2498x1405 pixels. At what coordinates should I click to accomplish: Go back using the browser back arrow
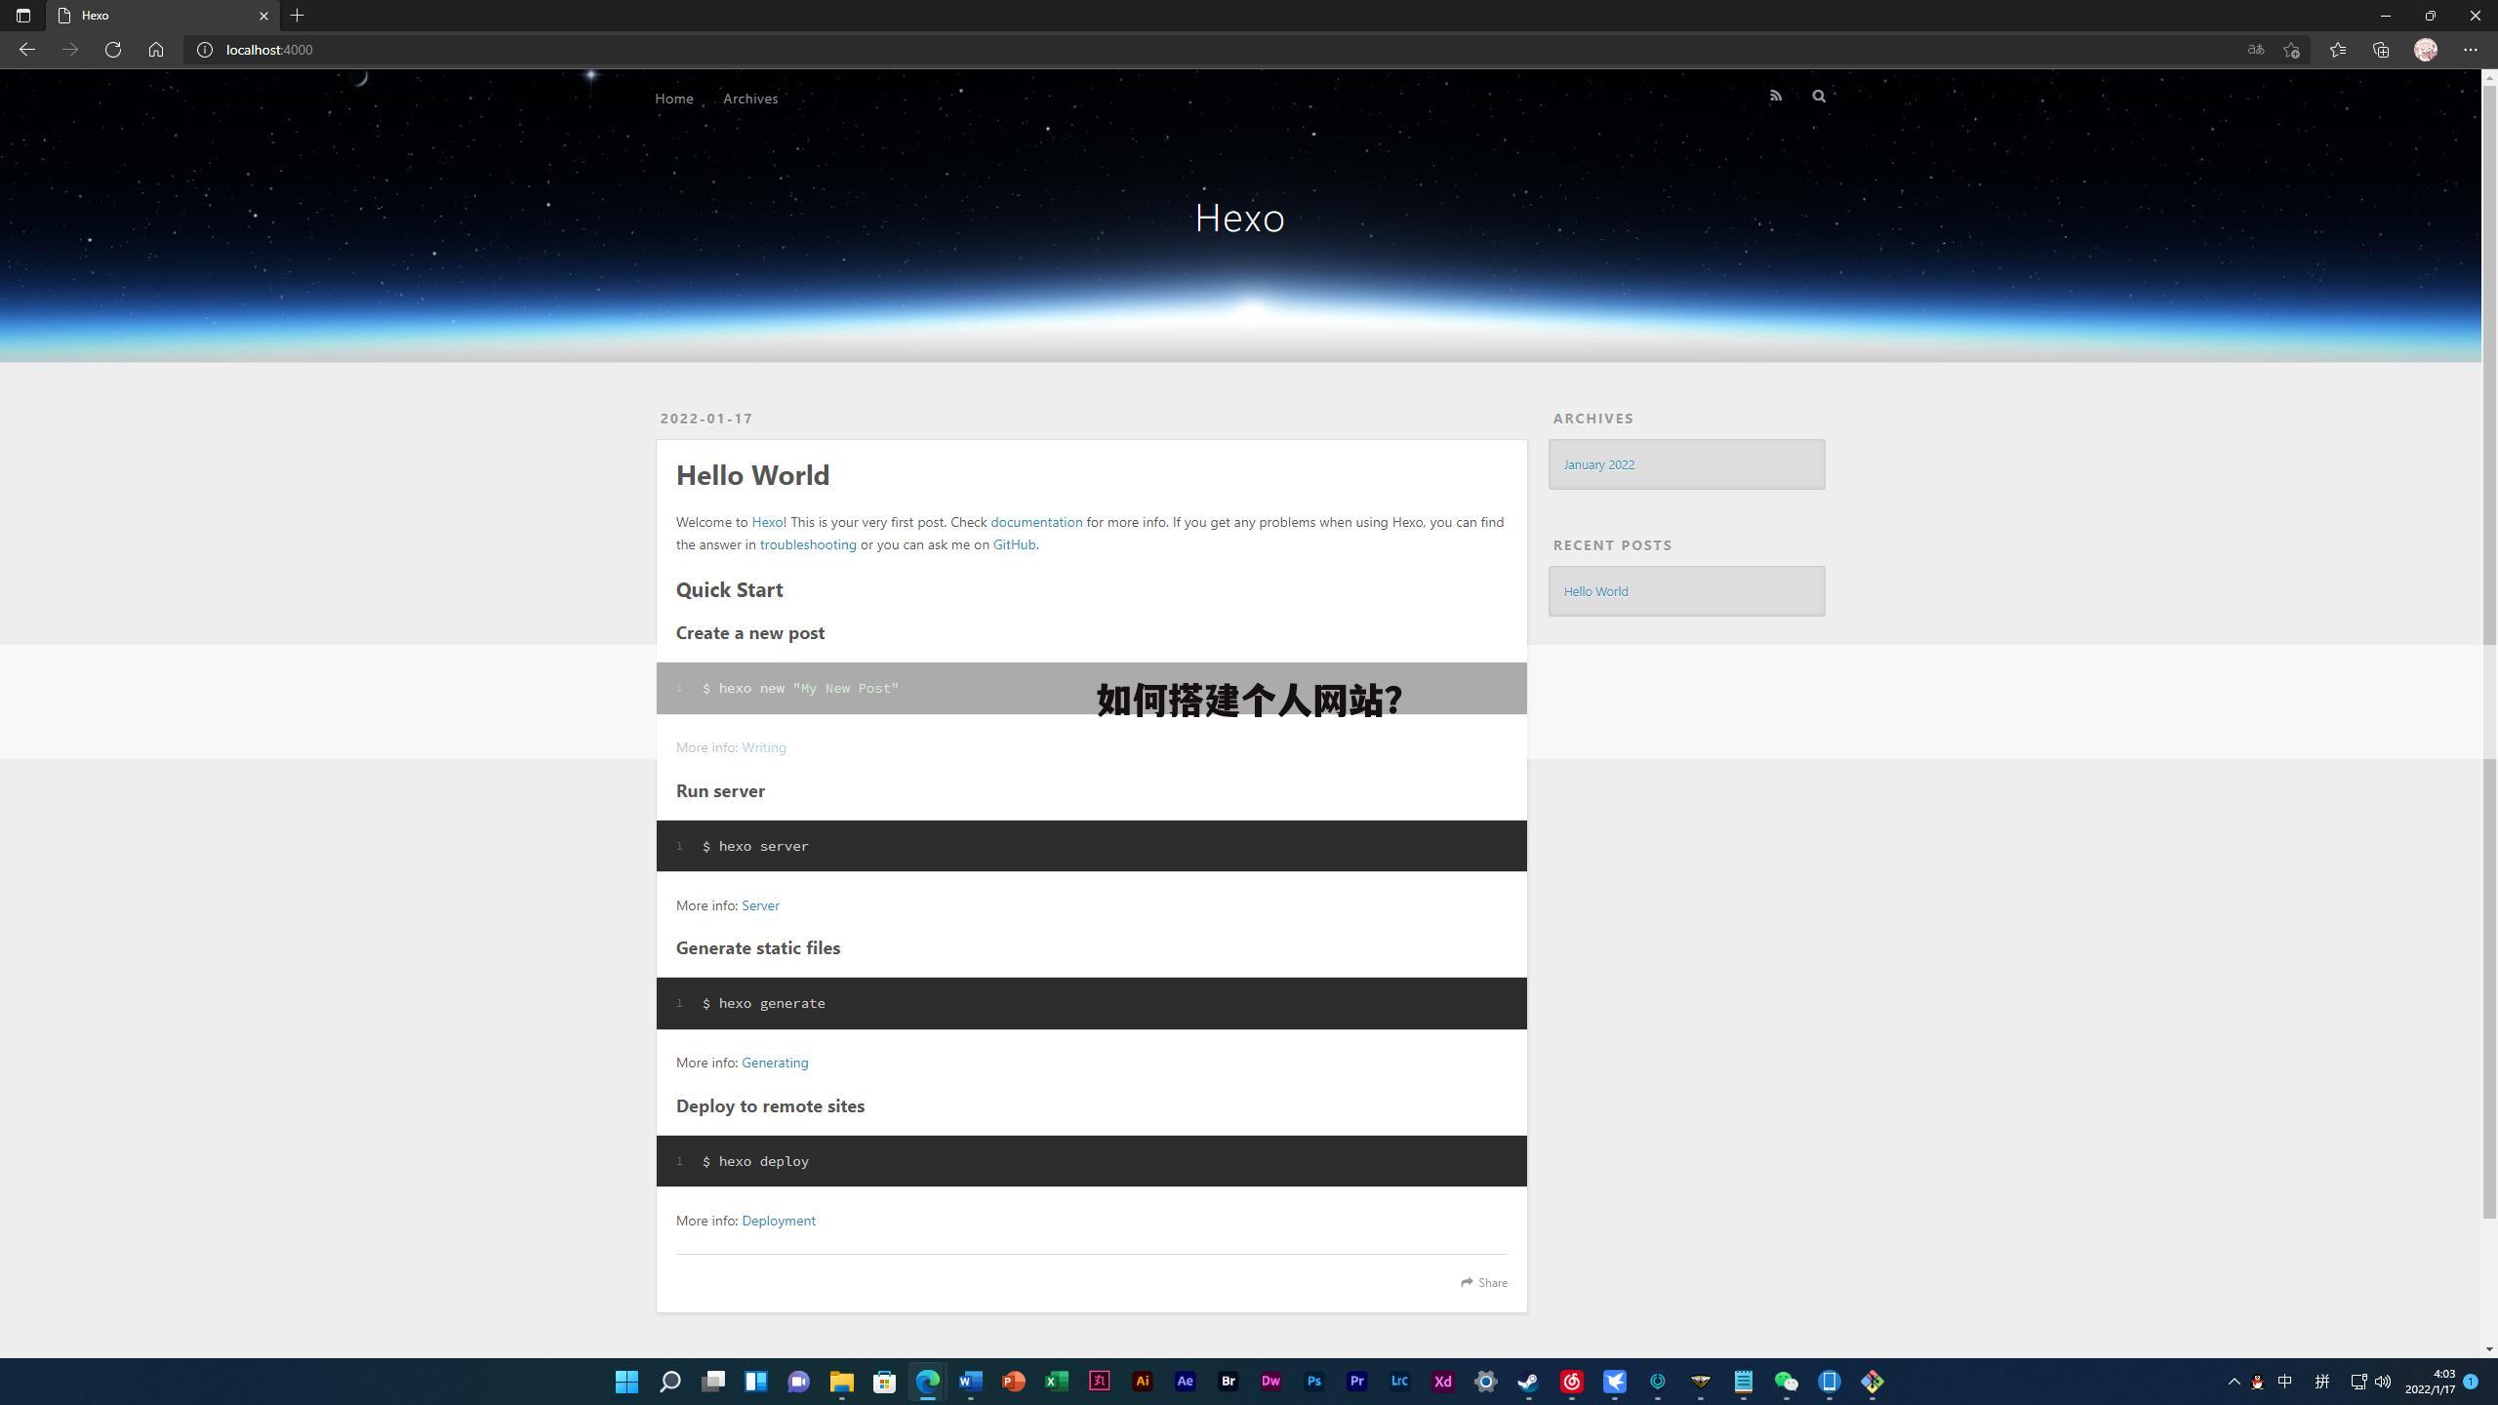(x=27, y=50)
